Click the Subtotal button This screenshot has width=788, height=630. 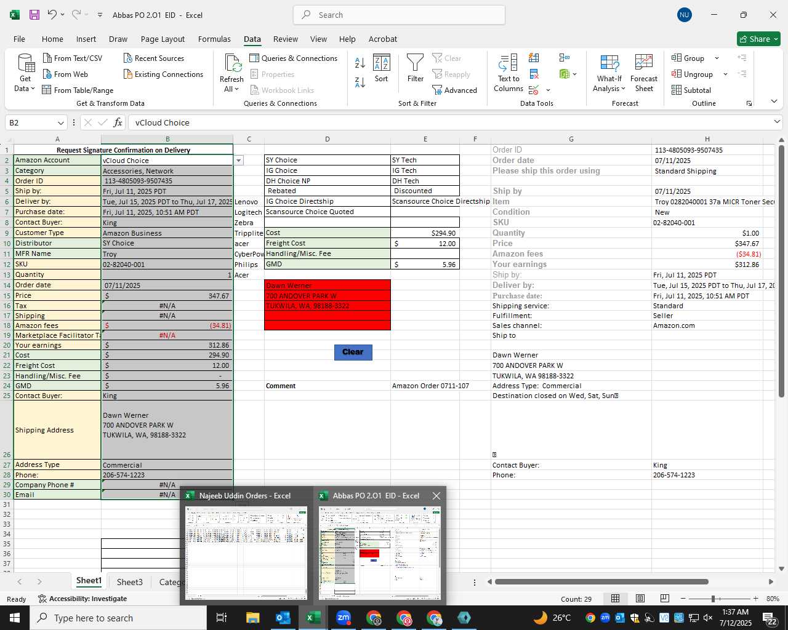(691, 90)
